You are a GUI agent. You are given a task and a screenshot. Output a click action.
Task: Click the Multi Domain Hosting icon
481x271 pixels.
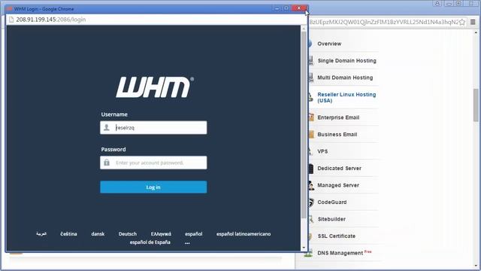click(310, 78)
